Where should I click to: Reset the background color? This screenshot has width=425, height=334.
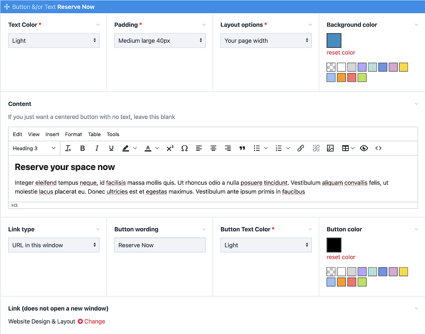tap(341, 53)
